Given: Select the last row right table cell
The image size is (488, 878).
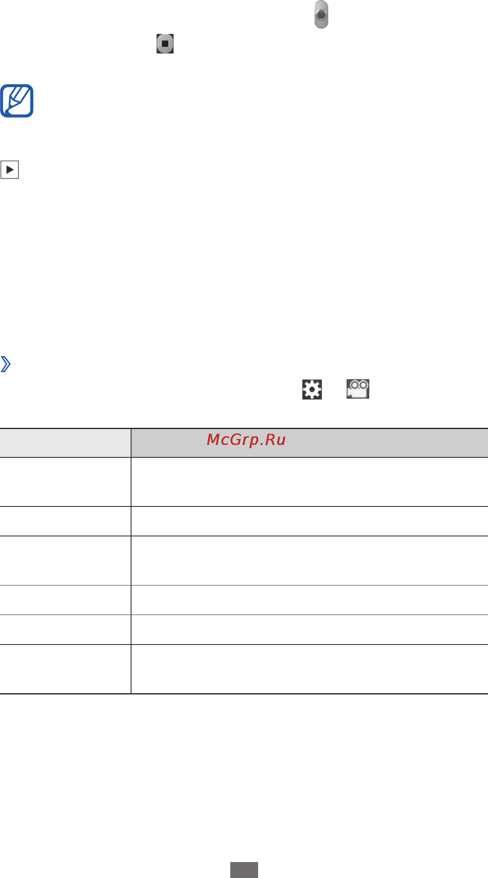Looking at the screenshot, I should pyautogui.click(x=310, y=669).
